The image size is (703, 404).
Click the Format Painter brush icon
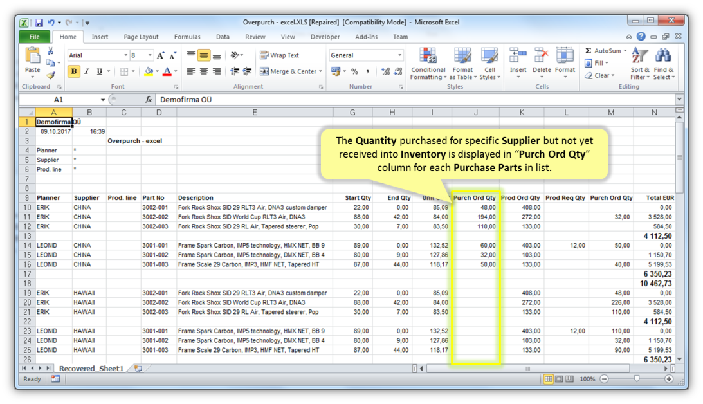51,75
